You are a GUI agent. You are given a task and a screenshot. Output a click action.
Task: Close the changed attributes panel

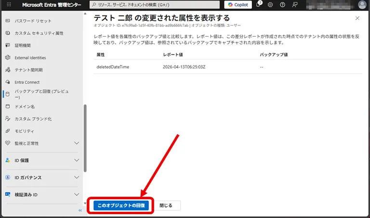(357, 18)
